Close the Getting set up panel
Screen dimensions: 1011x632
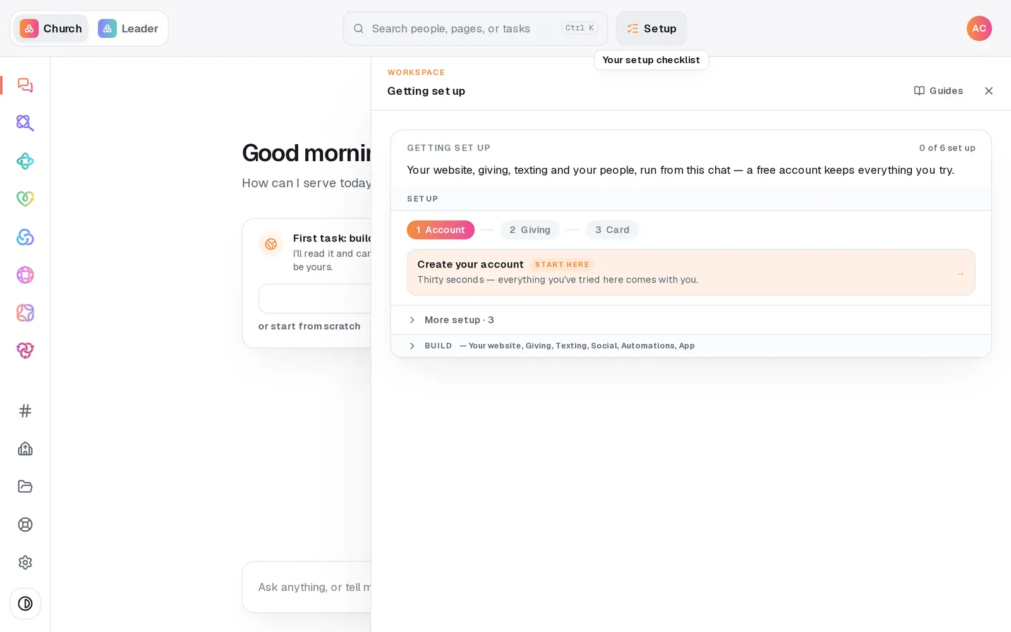tap(989, 91)
